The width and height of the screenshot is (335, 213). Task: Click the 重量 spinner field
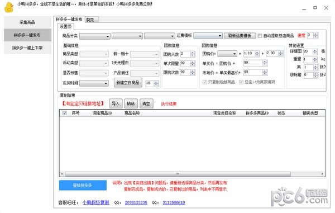(310, 59)
